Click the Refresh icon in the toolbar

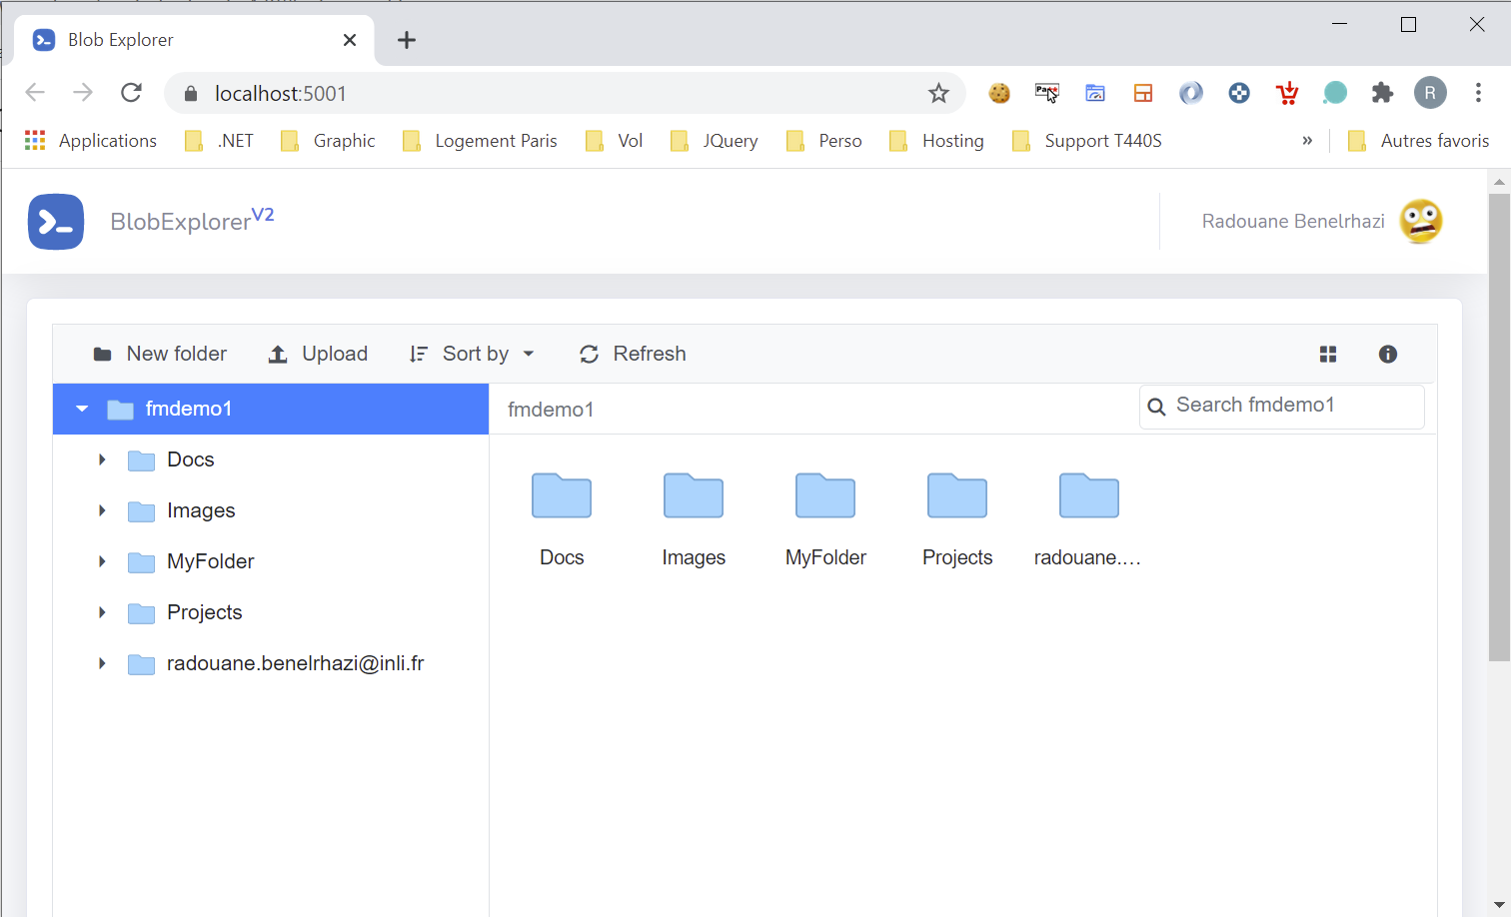(589, 354)
